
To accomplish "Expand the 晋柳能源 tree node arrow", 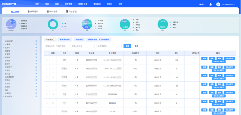I will coord(3,96).
